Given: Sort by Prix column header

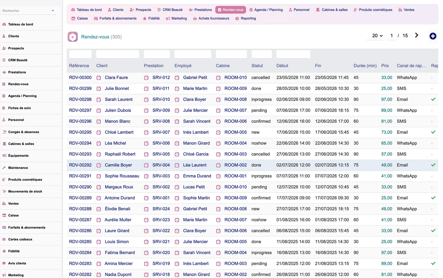Looking at the screenshot, I should click(385, 66).
